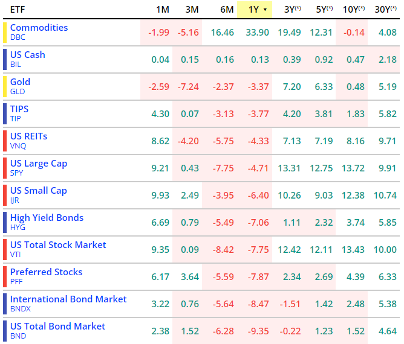Open the International Bond Market link

[68, 299]
